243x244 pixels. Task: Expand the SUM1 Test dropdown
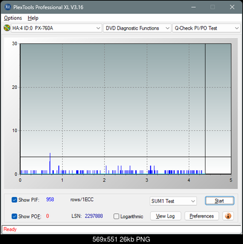tap(173, 201)
